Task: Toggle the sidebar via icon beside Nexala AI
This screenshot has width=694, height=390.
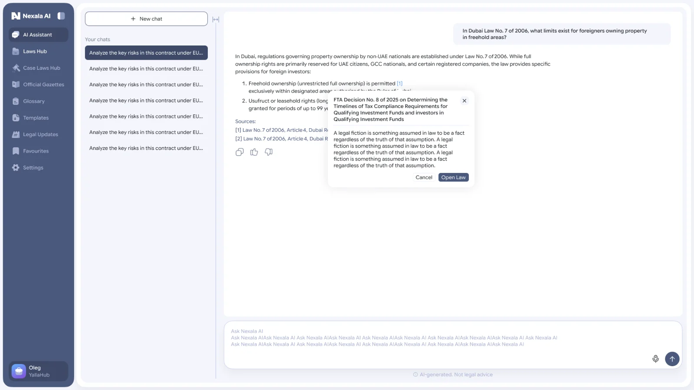Action: coord(61,16)
